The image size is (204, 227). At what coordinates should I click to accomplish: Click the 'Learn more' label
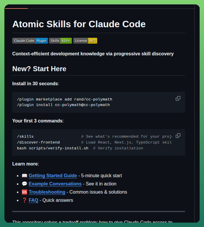pyautogui.click(x=25, y=164)
